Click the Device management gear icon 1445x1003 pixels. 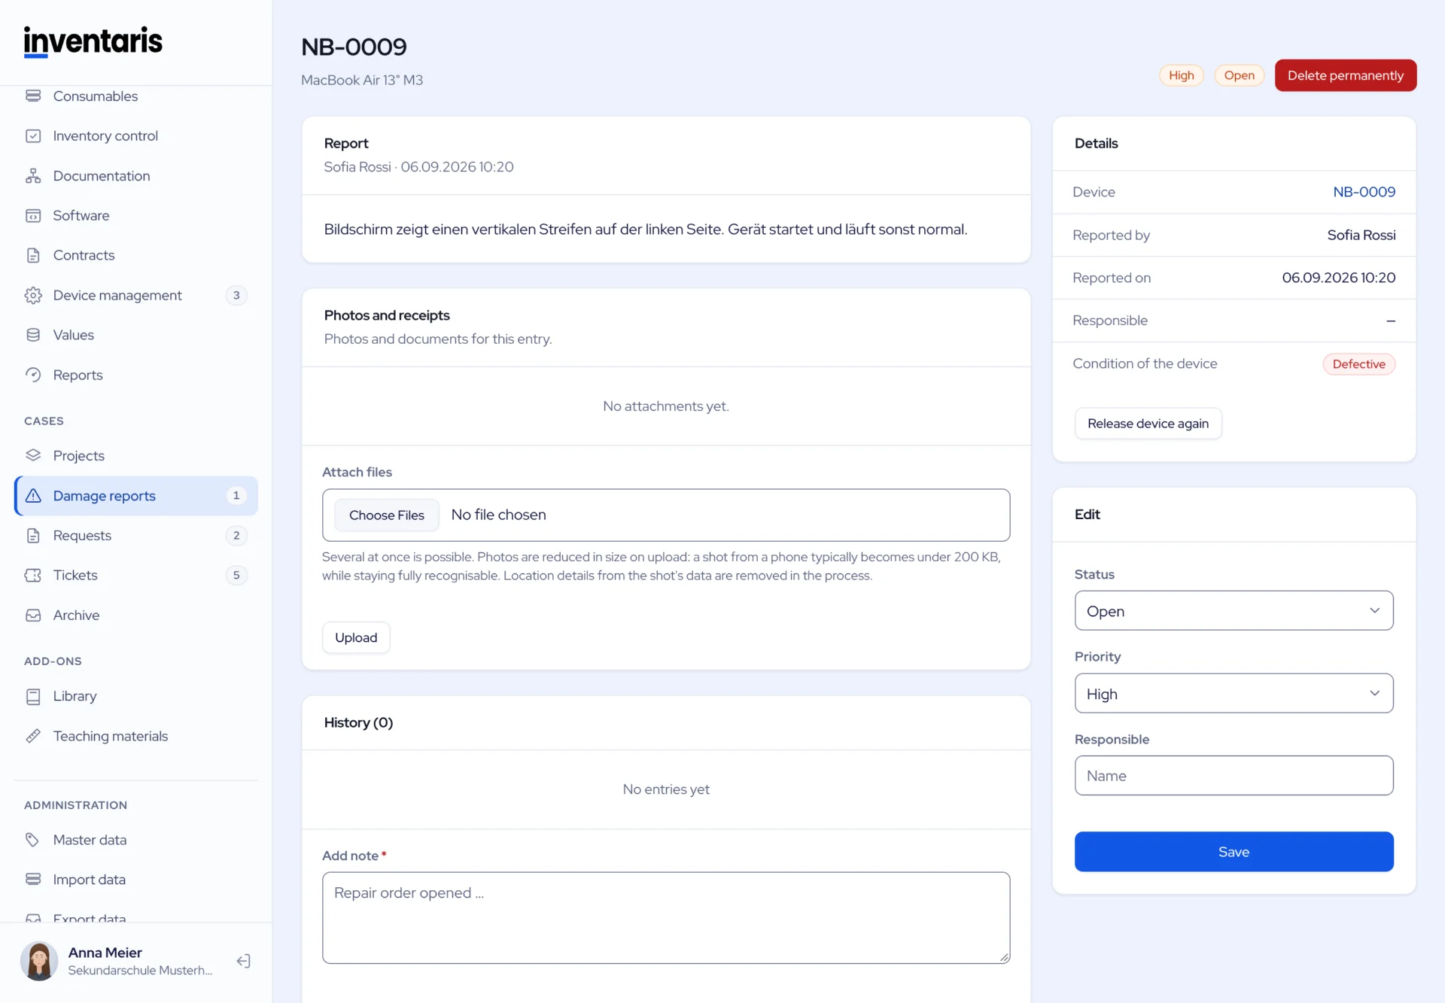point(33,296)
